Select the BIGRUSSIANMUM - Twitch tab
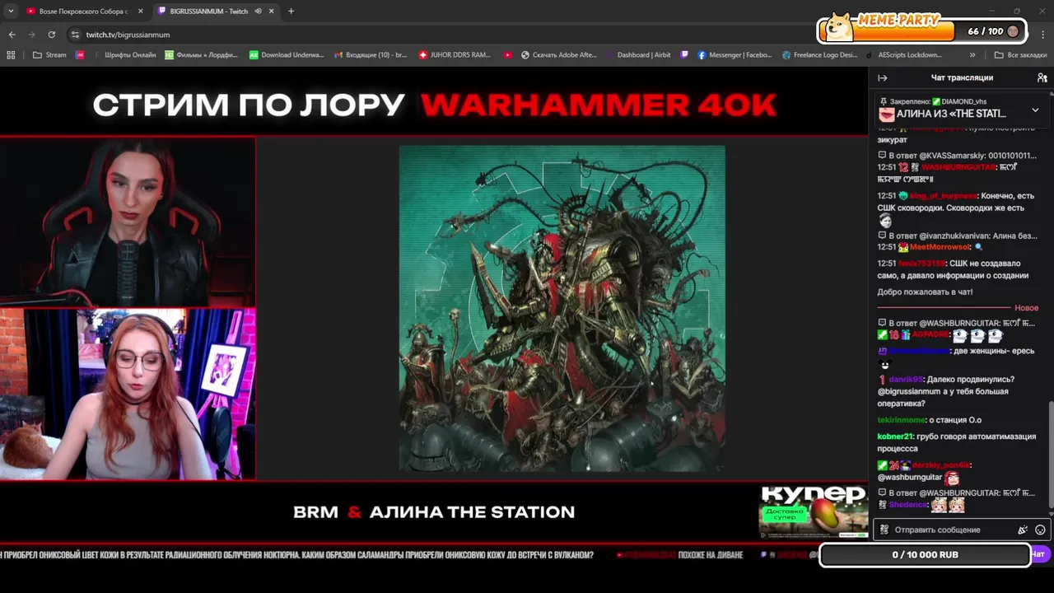1054x593 pixels. coord(208,12)
